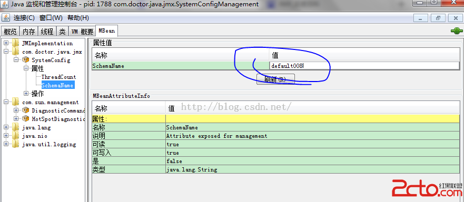Click the com.sun.management folder icon
Viewport: 464px width, 202px height.
tap(16, 102)
